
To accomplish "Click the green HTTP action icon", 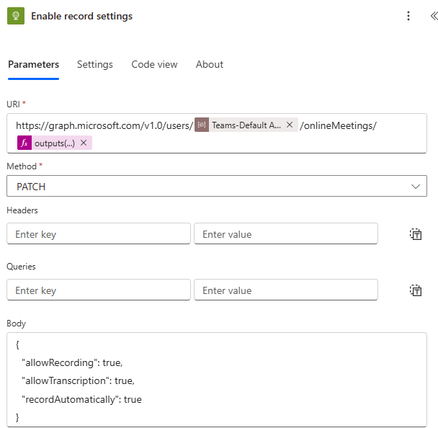I will tap(16, 16).
